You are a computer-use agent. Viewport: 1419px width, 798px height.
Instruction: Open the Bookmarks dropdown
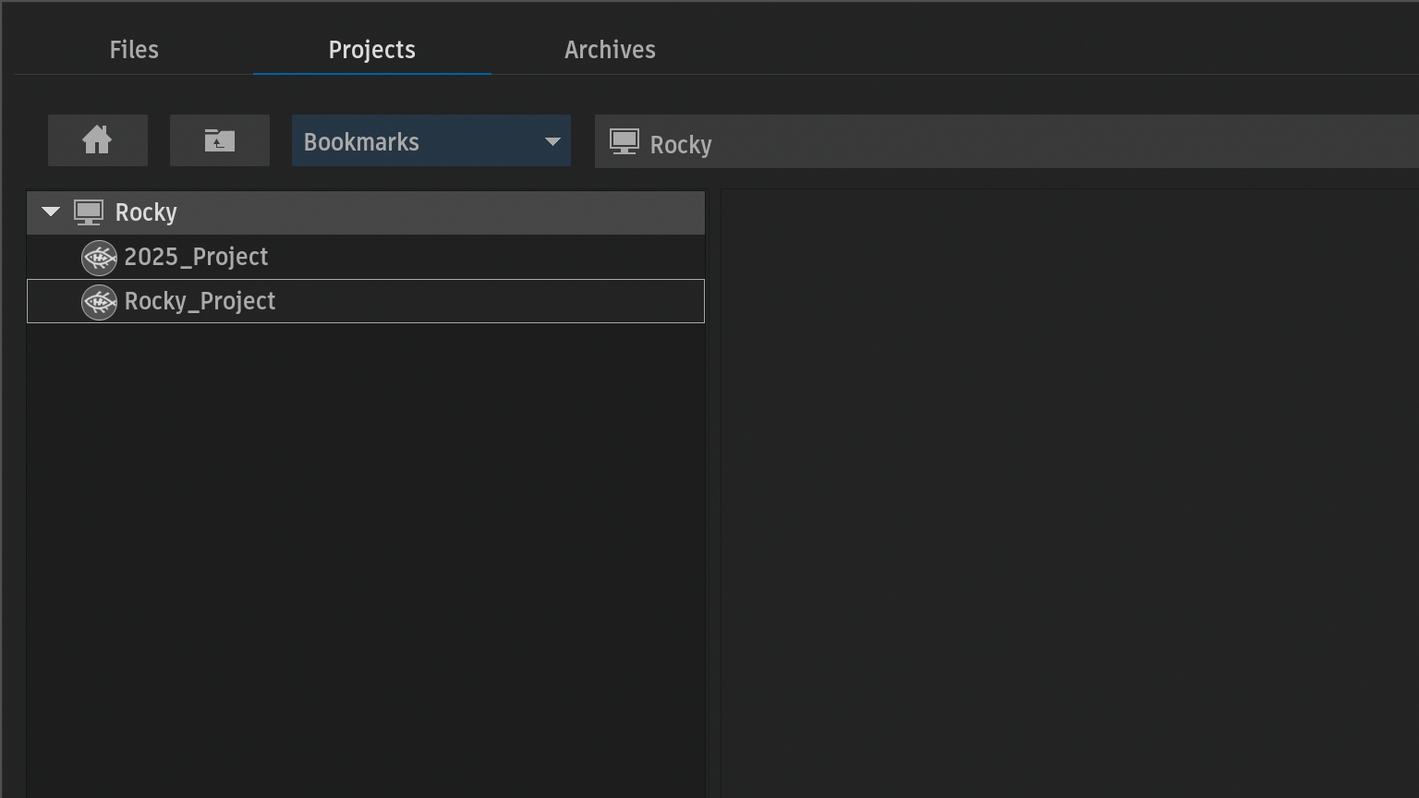click(416, 141)
